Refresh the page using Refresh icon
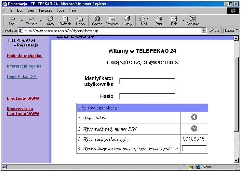Viewport: 241px width, 171px height. [65, 21]
